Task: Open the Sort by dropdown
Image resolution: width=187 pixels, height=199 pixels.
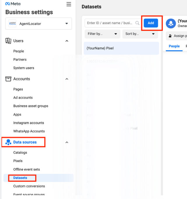Action: [x=140, y=34]
